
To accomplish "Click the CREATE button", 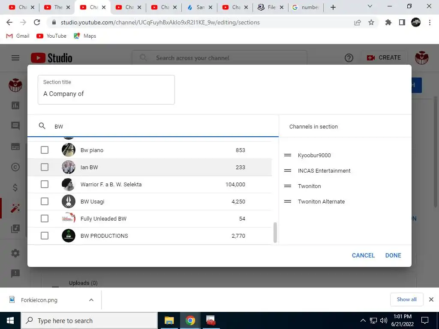I will (384, 58).
